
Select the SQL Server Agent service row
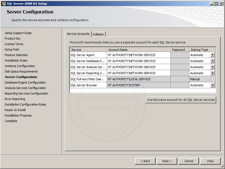88,55
